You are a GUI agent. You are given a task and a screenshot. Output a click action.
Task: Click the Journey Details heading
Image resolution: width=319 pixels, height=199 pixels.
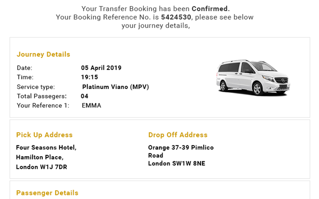pos(43,54)
